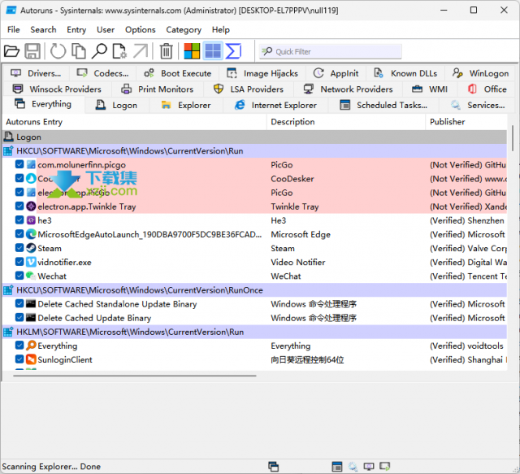The width and height of the screenshot is (520, 474).
Task: Open the Search menu
Action: point(43,29)
